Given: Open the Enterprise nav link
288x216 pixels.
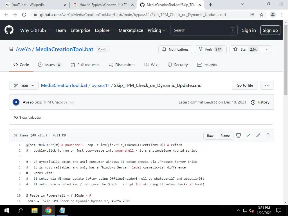Looking at the screenshot, I should click(x=80, y=30).
